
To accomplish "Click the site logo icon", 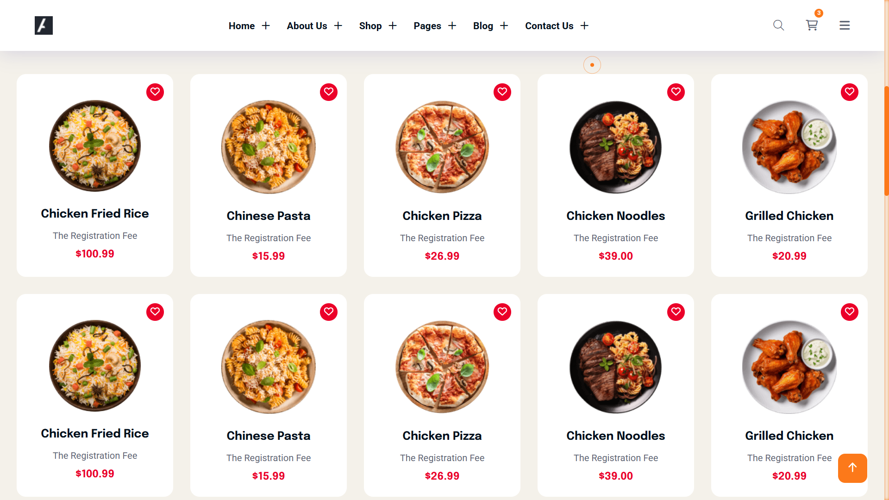I will (44, 25).
